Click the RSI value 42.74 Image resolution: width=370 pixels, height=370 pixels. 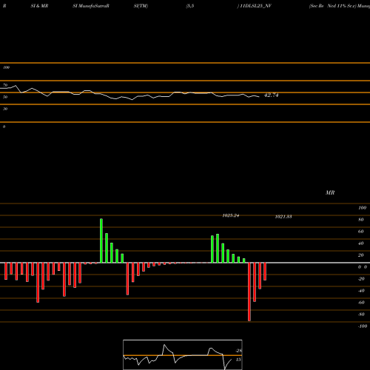271,95
